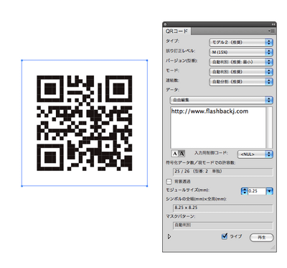Click the data text area scrollbar
This screenshot has width=287, height=268.
pyautogui.click(x=269, y=127)
